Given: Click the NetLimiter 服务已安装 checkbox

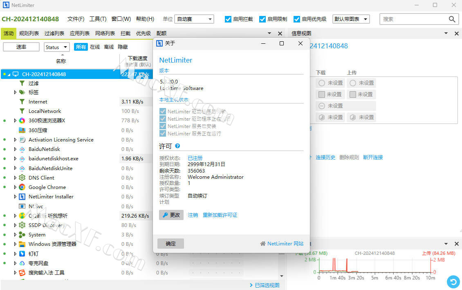Looking at the screenshot, I should click(162, 126).
